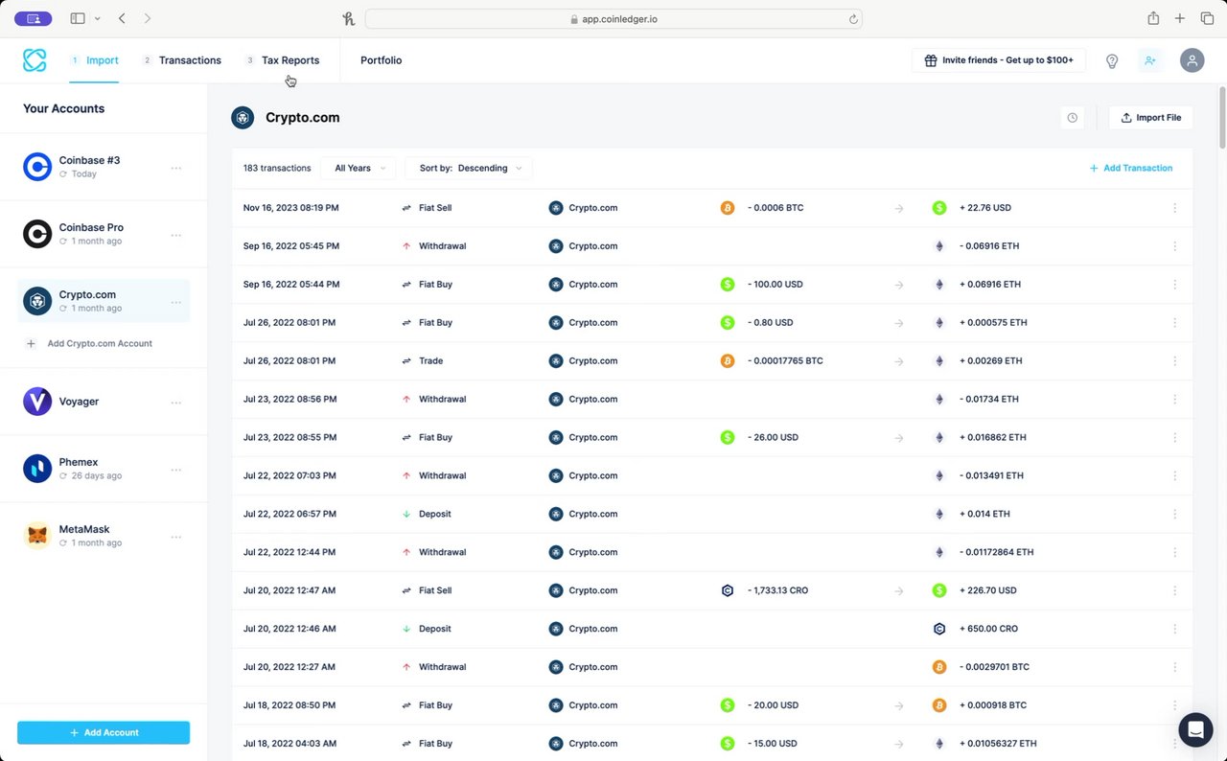The height and width of the screenshot is (761, 1227).
Task: Open options for MetaMask account
Action: tap(176, 537)
